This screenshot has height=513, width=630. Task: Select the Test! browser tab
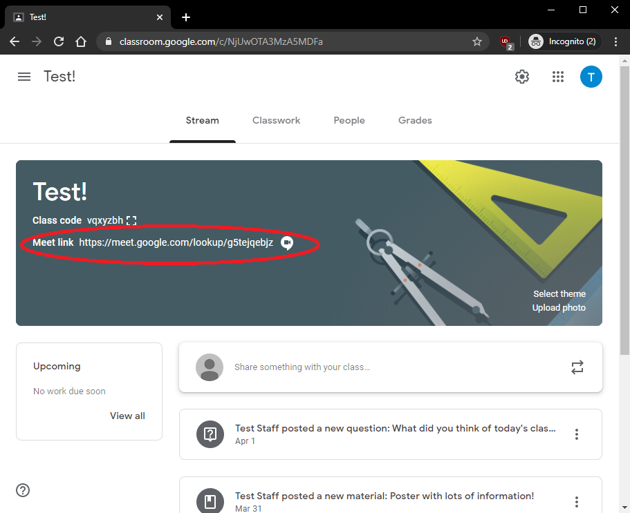(x=86, y=17)
